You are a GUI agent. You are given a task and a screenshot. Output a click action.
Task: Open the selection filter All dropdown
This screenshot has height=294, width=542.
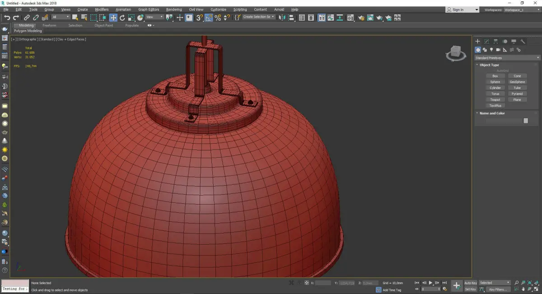point(61,17)
